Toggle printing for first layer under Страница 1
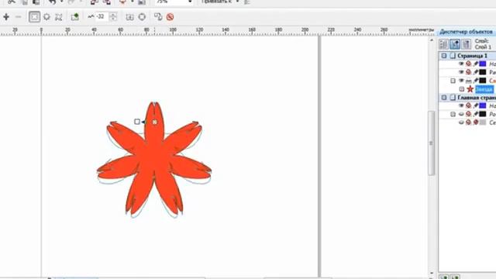This screenshot has width=496, height=279. [468, 64]
